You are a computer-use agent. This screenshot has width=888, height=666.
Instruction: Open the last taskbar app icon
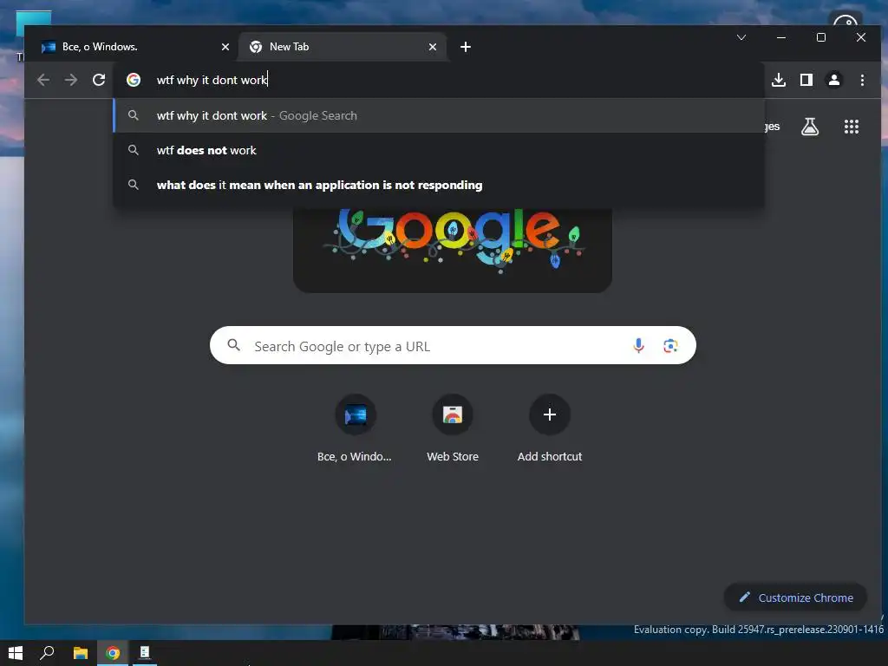(145, 653)
